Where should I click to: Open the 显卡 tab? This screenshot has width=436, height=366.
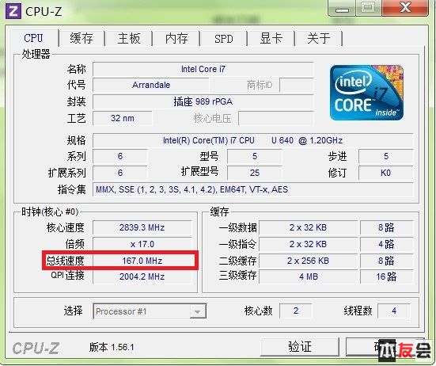click(271, 38)
